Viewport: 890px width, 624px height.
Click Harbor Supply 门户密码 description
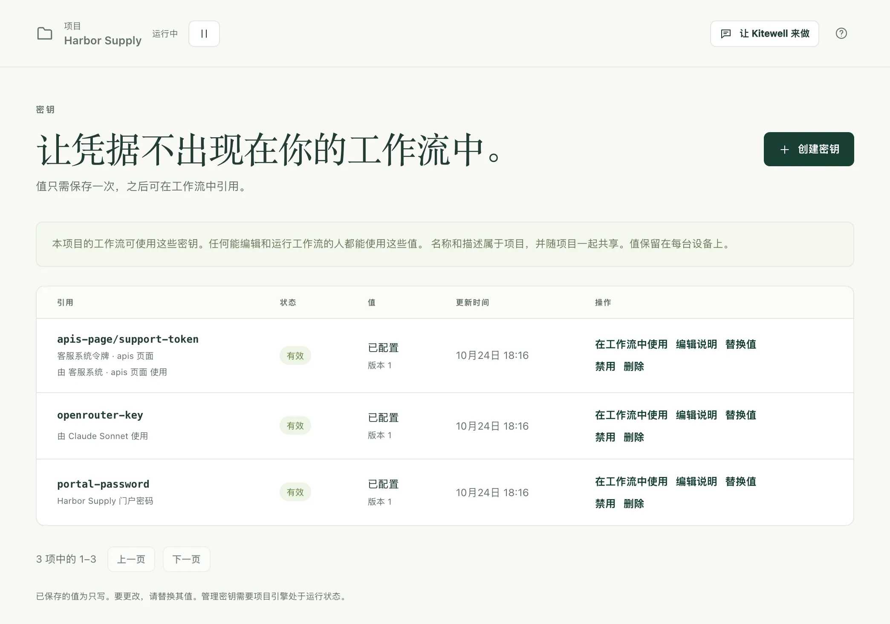tap(105, 501)
